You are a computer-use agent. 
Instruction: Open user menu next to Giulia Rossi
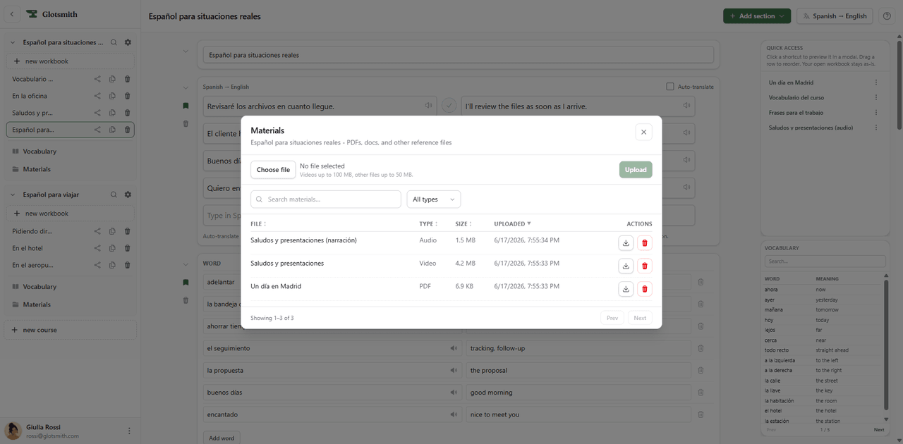129,431
